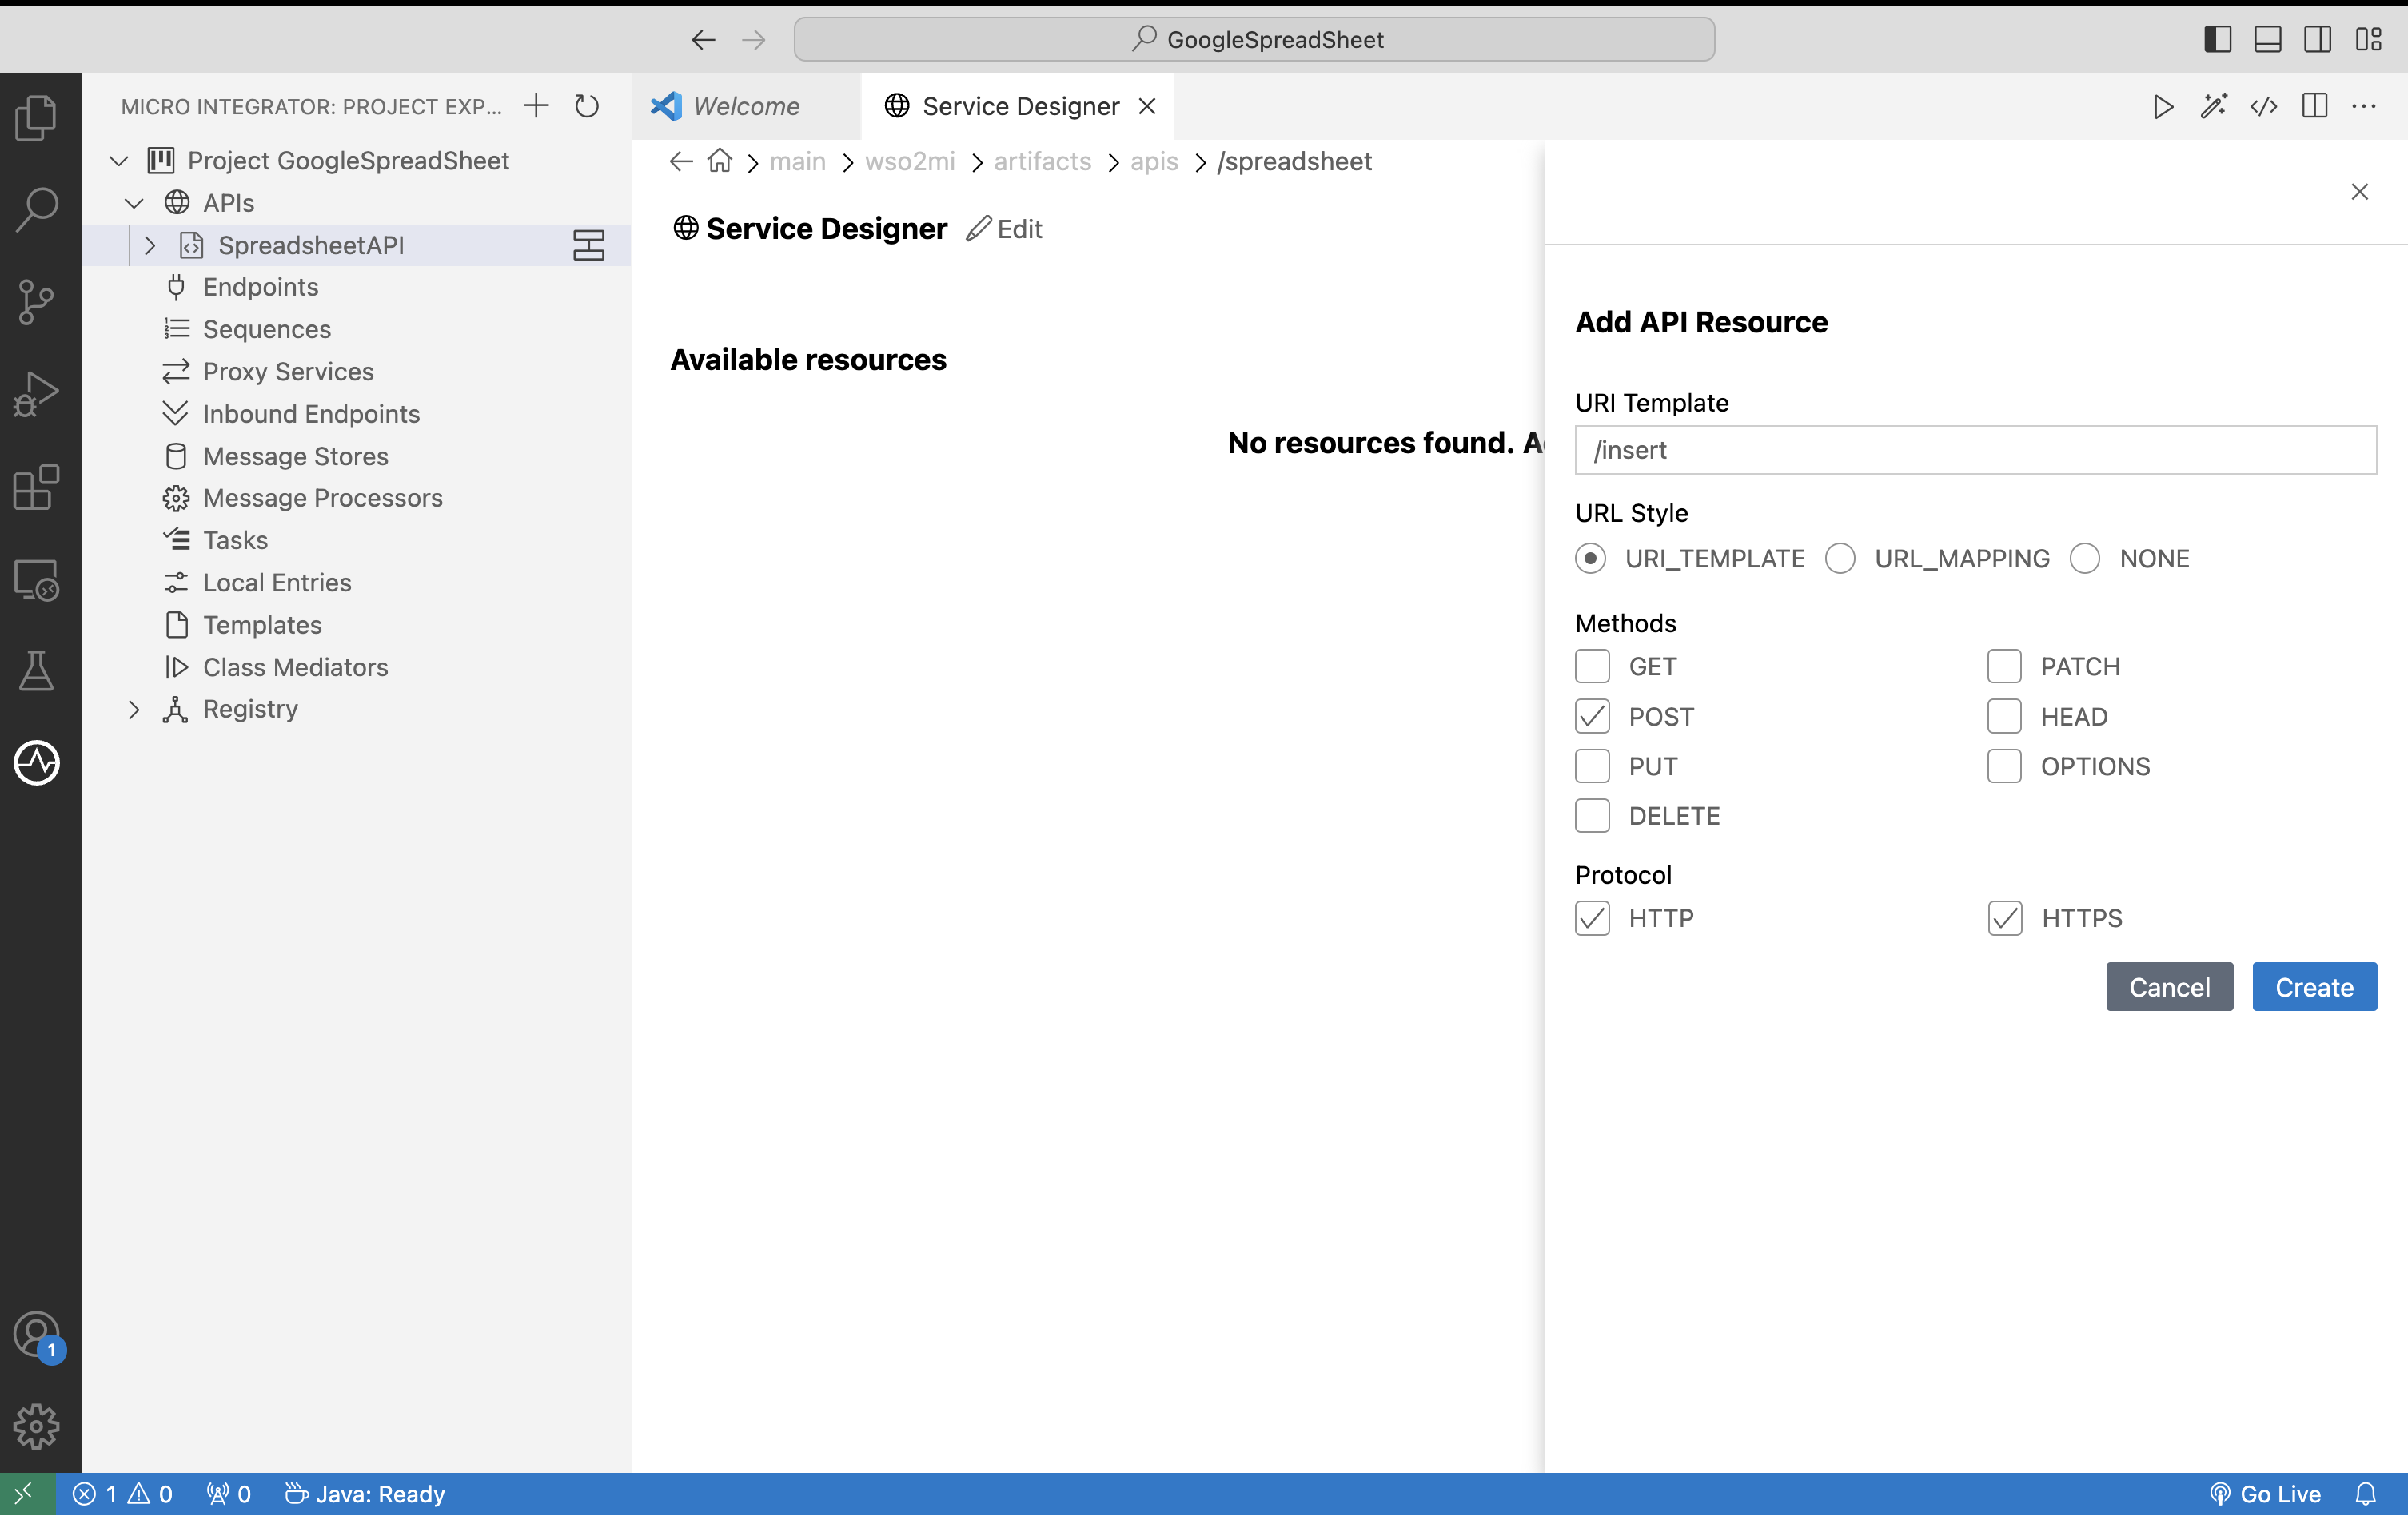The image size is (2408, 1516).
Task: Open the Search view in activity bar
Action: (x=37, y=210)
